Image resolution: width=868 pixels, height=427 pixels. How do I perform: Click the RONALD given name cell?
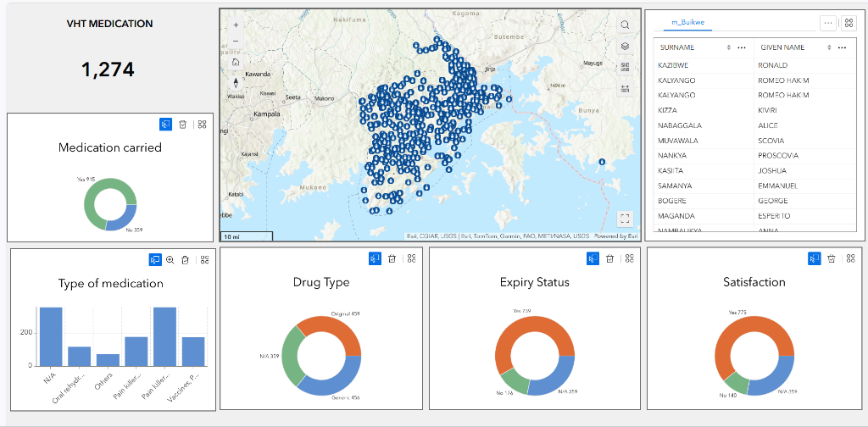tap(805, 65)
